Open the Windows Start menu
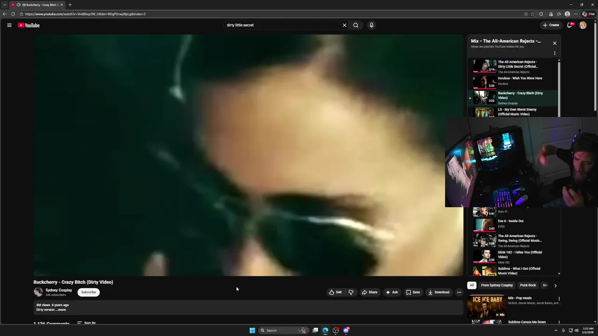598x336 pixels. (x=252, y=330)
